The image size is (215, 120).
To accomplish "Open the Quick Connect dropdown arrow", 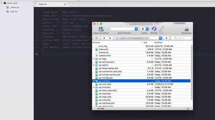I will 136,29.
